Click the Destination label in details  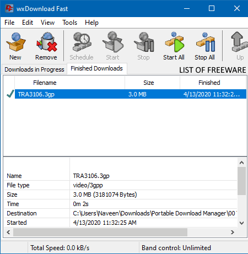(21, 213)
